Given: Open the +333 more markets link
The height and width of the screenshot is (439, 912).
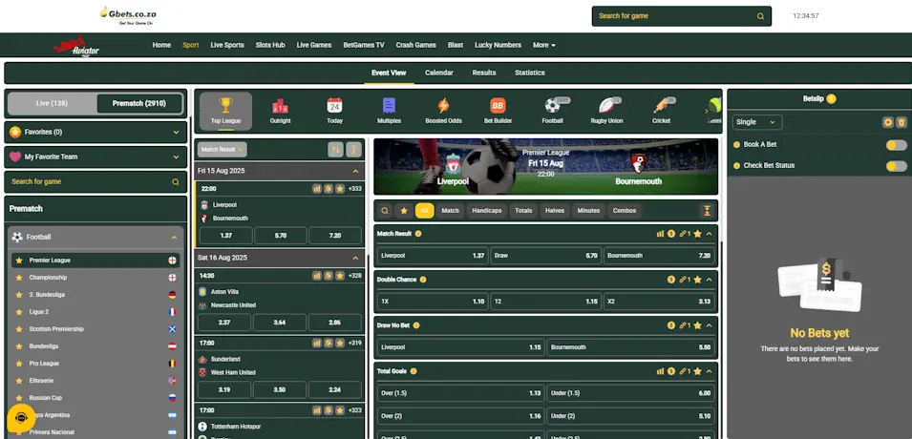Looking at the screenshot, I should 355,189.
